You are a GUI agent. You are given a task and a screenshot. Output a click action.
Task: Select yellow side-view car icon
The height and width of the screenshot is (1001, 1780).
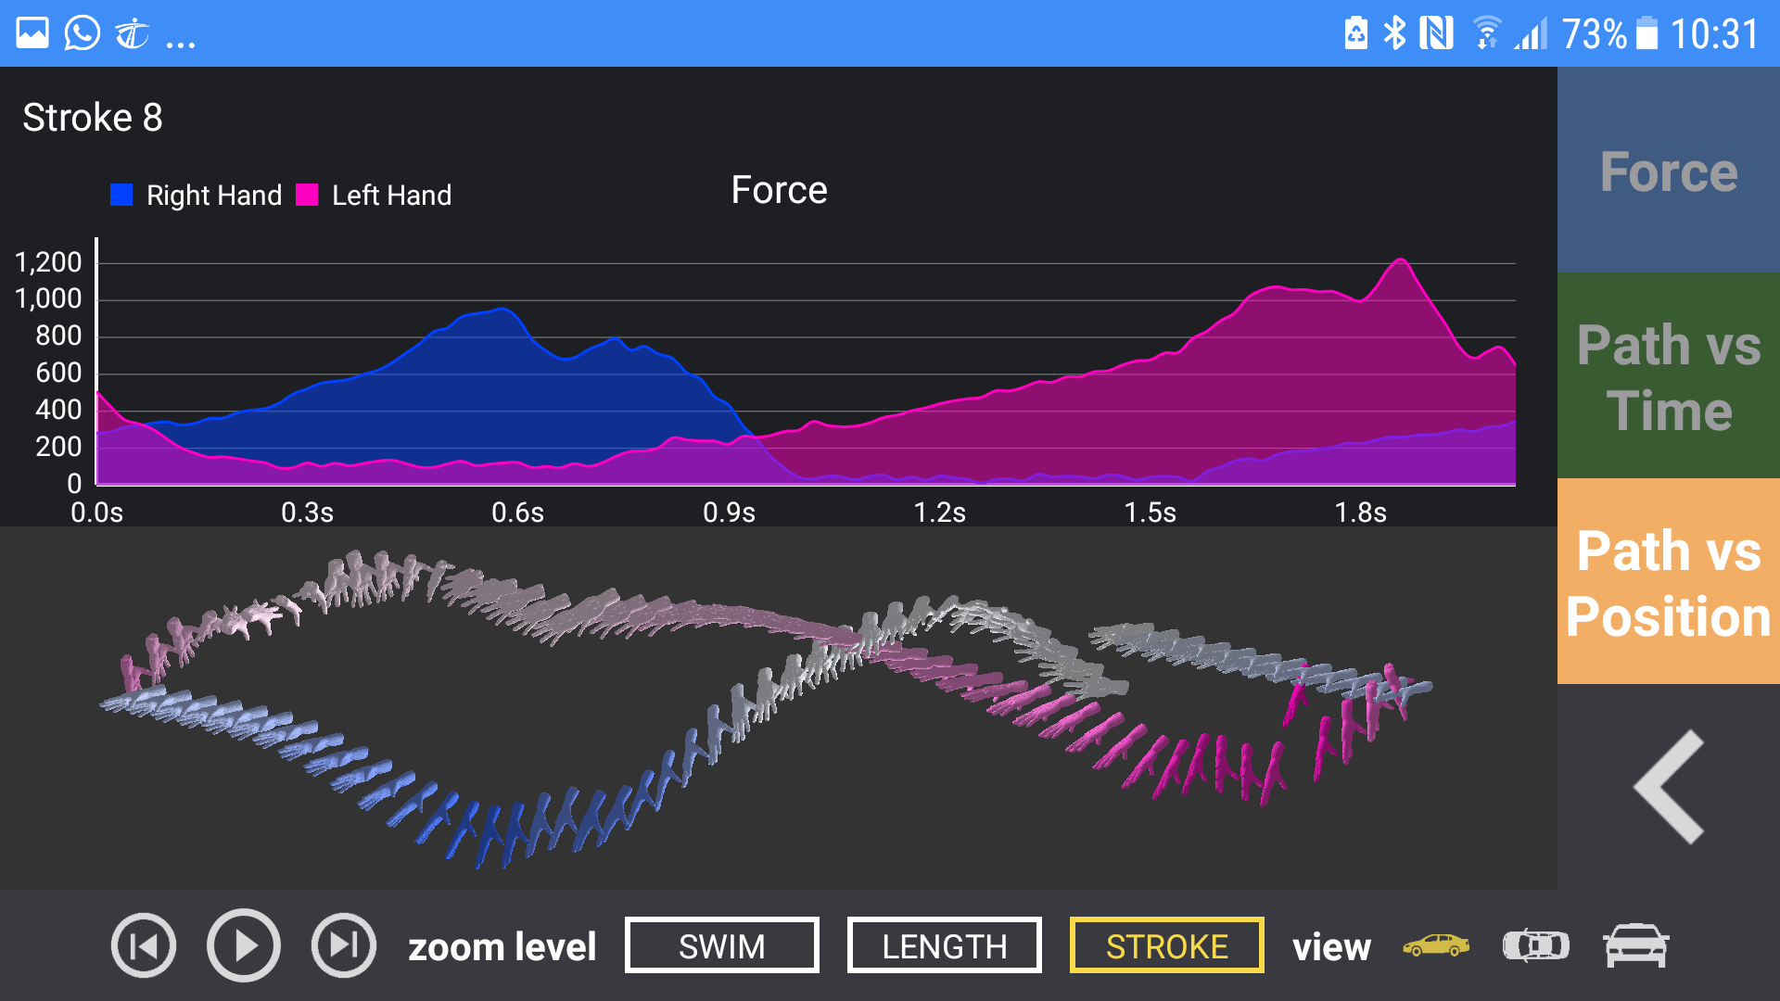point(1436,945)
